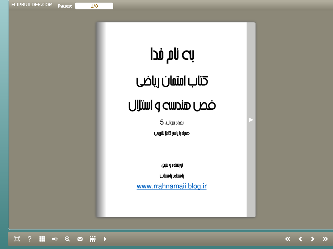Click the page number field 1/8
This screenshot has width=333, height=249.
tap(94, 6)
